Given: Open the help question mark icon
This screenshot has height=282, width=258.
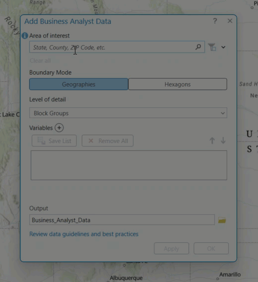Looking at the screenshot, I should (215, 21).
